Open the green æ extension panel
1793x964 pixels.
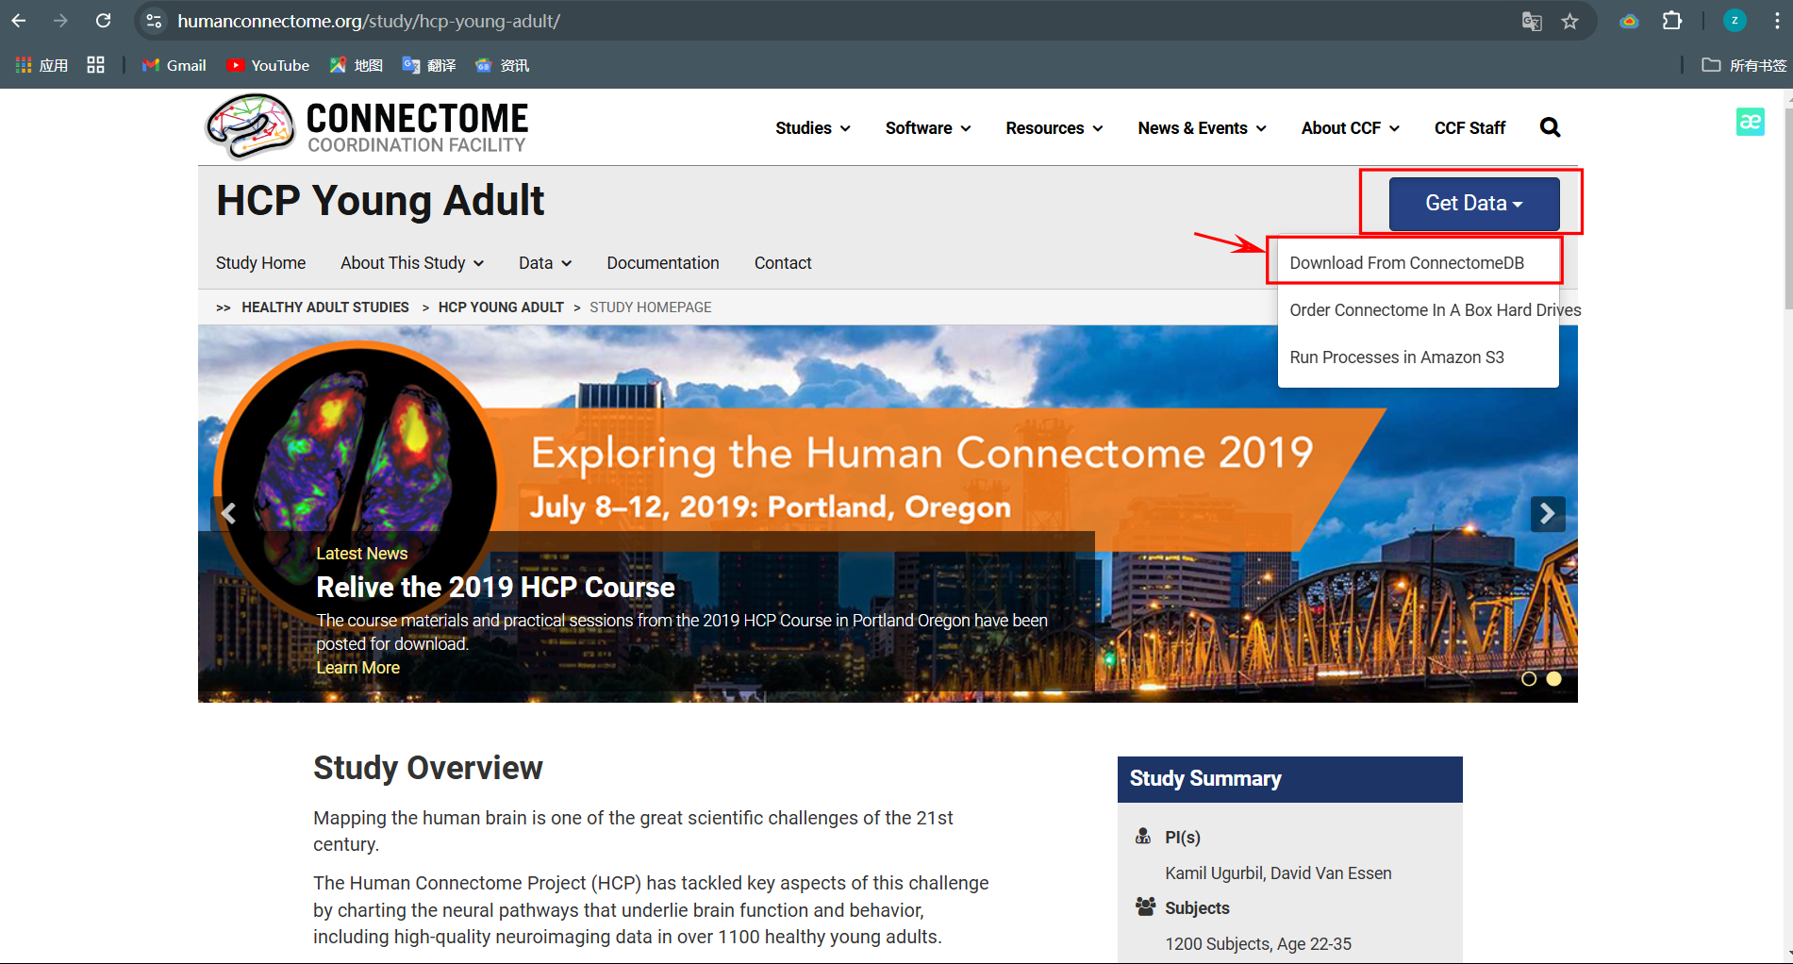[1751, 122]
